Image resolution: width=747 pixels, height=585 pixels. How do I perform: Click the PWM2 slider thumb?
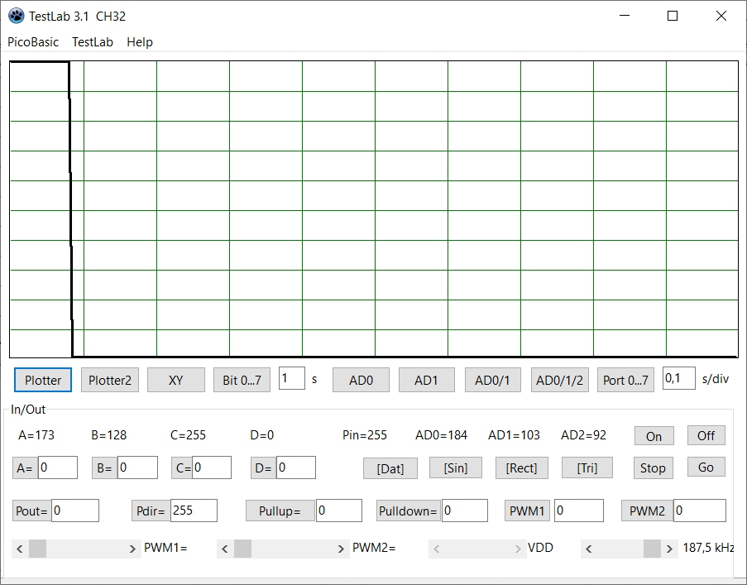242,549
